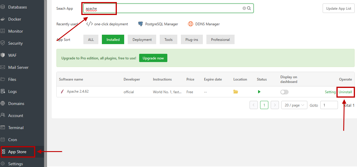This screenshot has width=357, height=167.
Task: Switch to the Professional tab
Action: pos(220,39)
